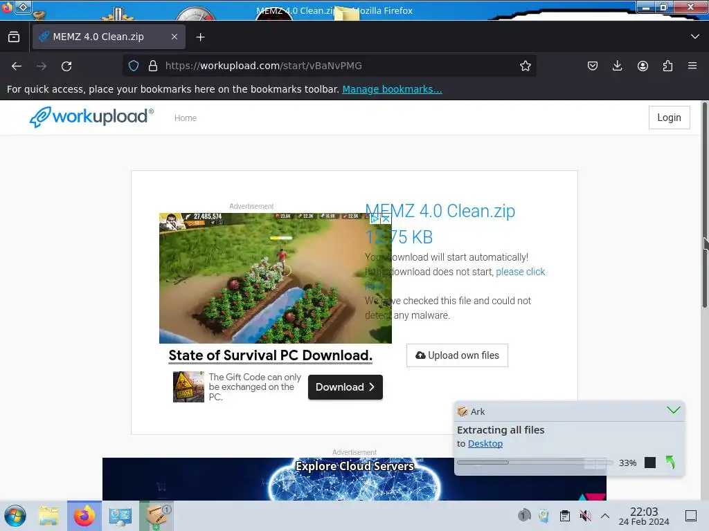Click State of Survival game ad image
The height and width of the screenshot is (531, 709).
[276, 278]
